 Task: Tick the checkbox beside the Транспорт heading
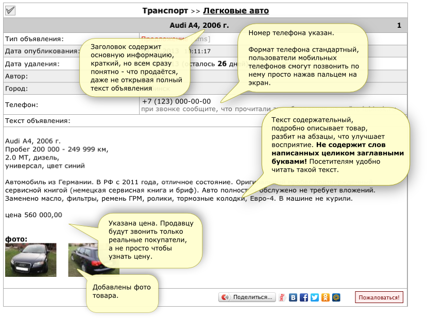click(10, 11)
